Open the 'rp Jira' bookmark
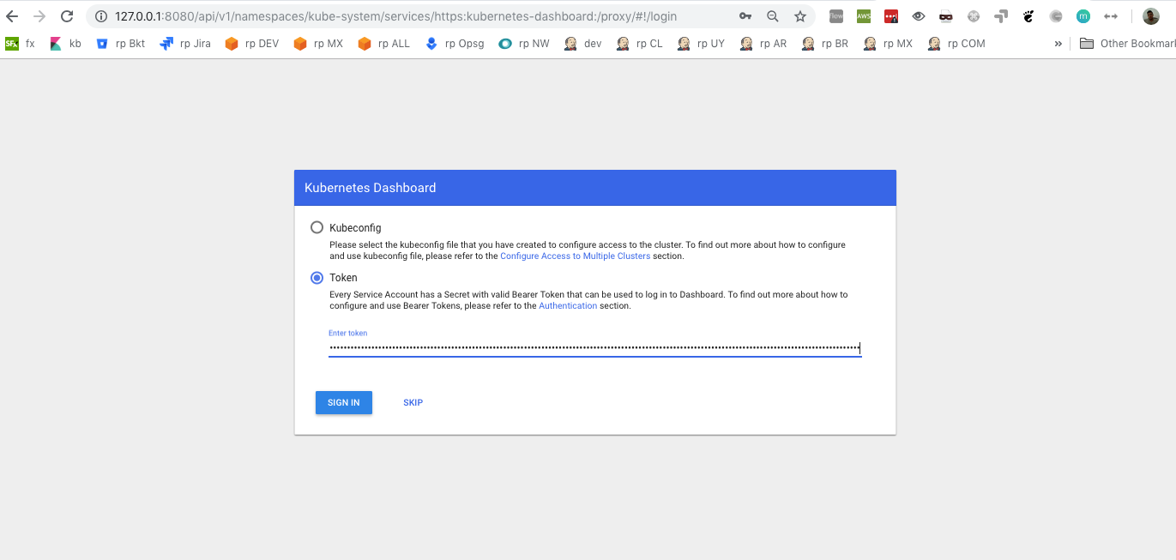The height and width of the screenshot is (560, 1176). 185,44
